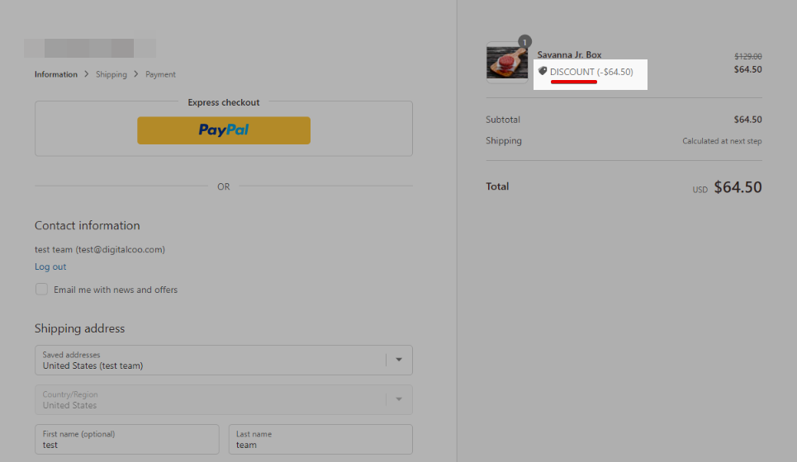Click the USD currency label
The image size is (797, 462).
[700, 190]
